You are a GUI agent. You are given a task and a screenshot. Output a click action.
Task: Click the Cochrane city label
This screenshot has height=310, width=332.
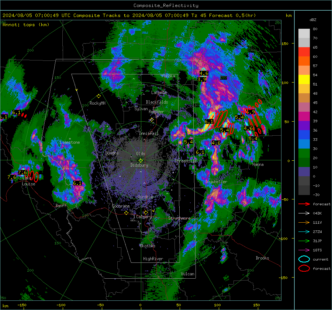tap(121, 206)
